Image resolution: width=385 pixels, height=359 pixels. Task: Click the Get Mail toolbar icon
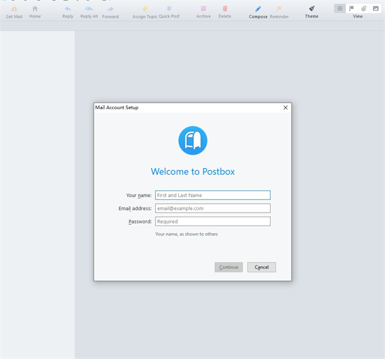(13, 9)
